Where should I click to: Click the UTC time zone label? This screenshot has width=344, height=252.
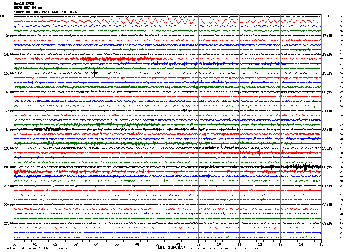(328, 16)
